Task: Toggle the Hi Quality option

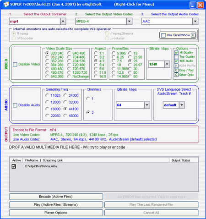Action: pyautogui.click(x=176, y=53)
